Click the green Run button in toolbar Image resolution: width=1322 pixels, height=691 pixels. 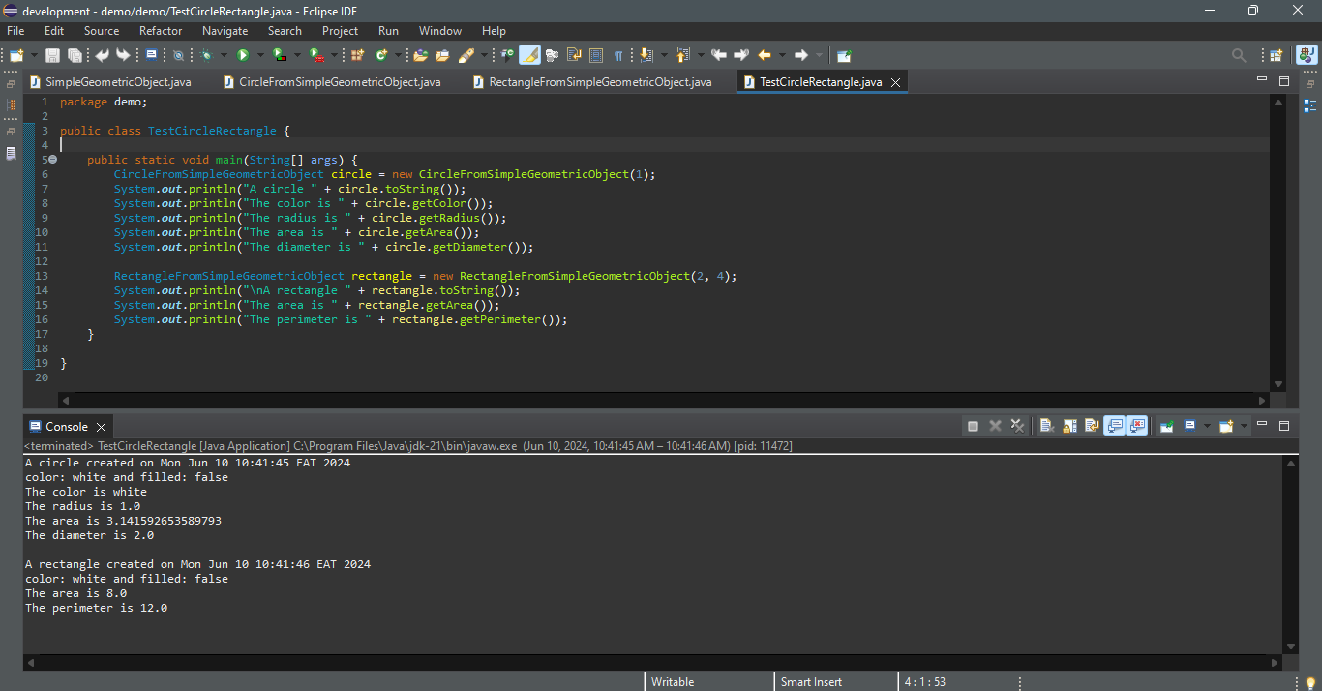pyautogui.click(x=243, y=55)
